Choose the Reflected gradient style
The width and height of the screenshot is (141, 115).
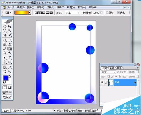(x=47, y=13)
